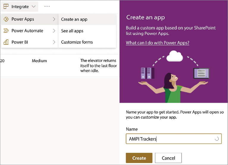Choose See all apps submenu item

87,31
